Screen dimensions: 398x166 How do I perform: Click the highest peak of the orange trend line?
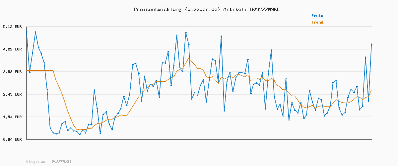click(189, 58)
